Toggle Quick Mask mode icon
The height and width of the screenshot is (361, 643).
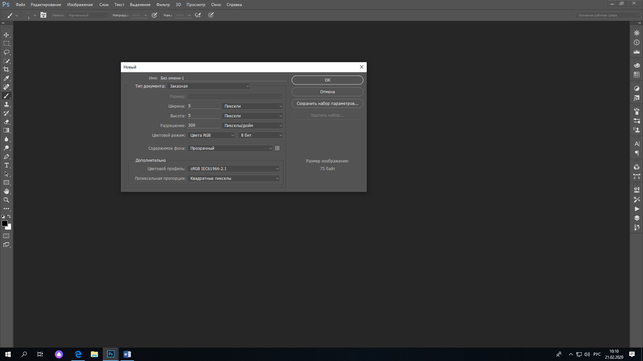(6, 236)
